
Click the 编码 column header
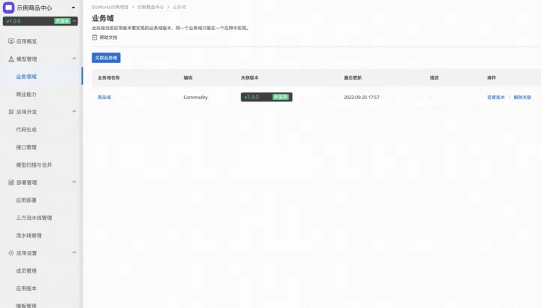click(188, 77)
